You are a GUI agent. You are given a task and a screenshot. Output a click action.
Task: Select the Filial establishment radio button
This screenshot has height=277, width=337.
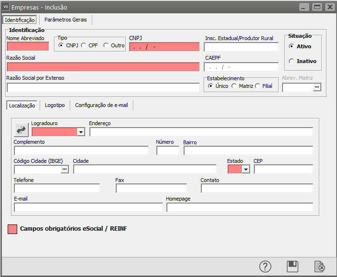tap(258, 86)
